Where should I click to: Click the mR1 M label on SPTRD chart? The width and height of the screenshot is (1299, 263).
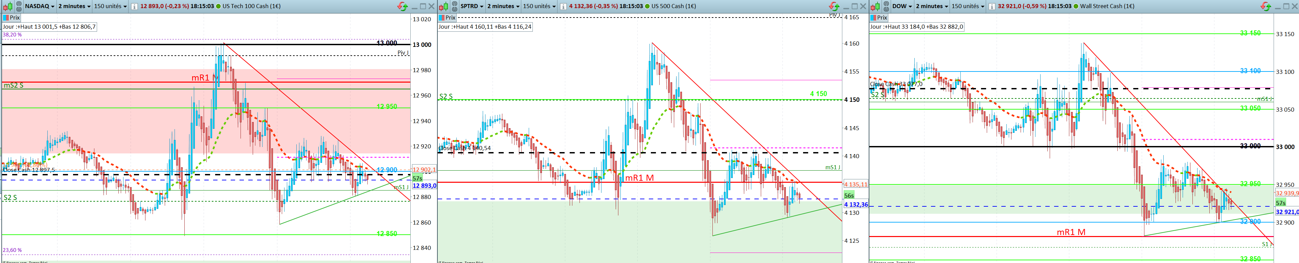(639, 178)
